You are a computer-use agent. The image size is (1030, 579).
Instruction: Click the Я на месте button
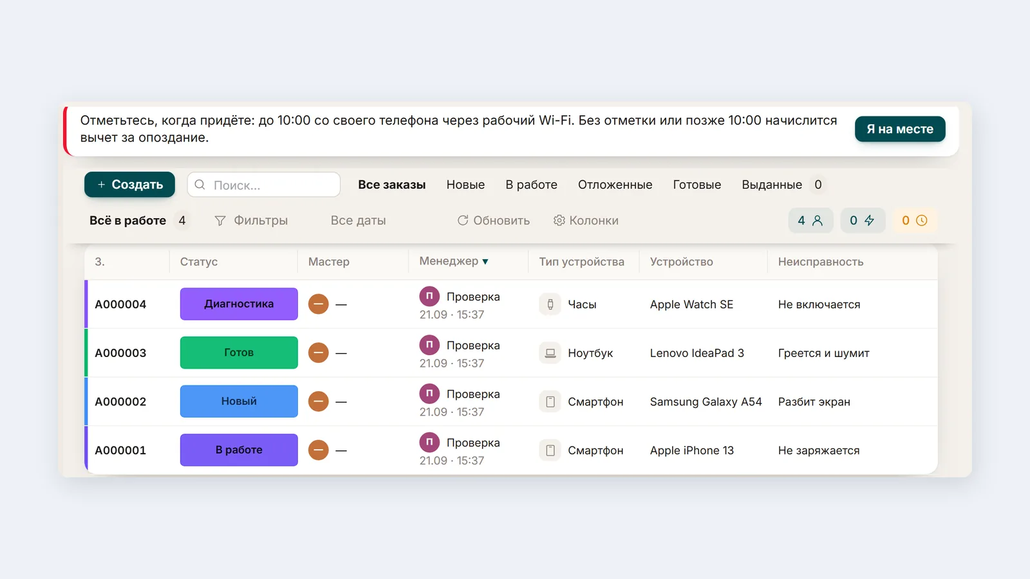coord(900,129)
